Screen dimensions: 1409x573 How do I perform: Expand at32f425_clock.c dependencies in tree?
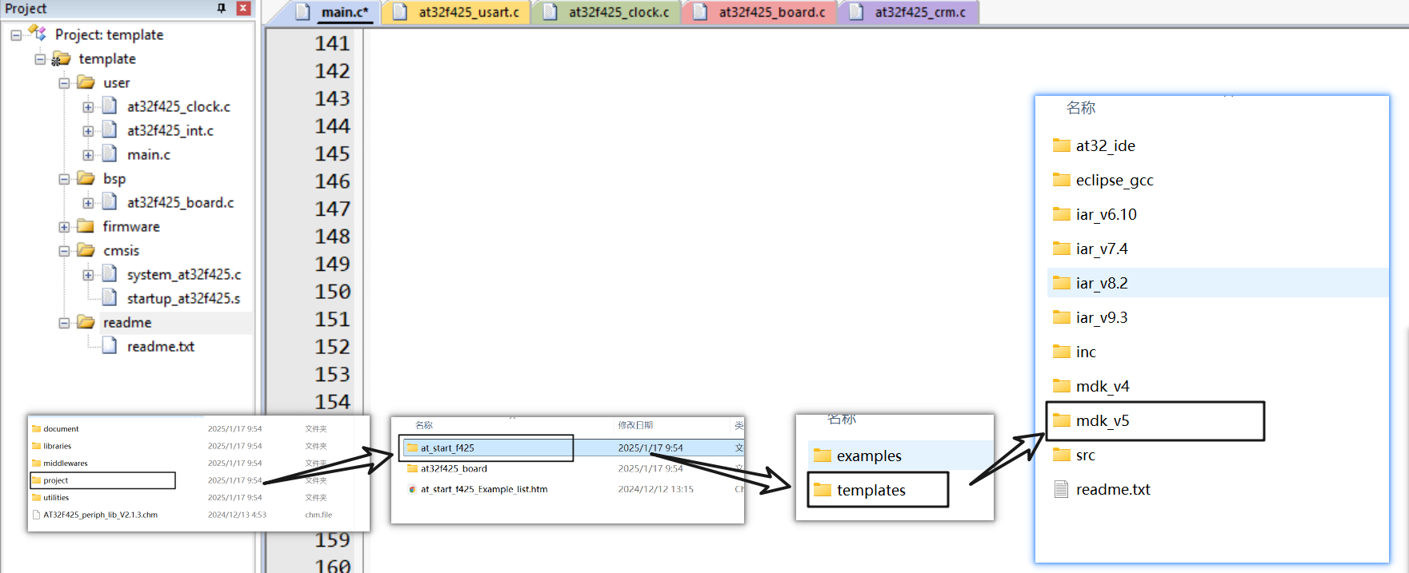(88, 107)
